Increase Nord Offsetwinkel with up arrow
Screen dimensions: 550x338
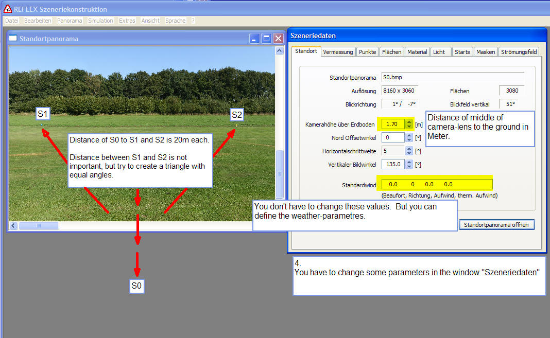pyautogui.click(x=409, y=135)
